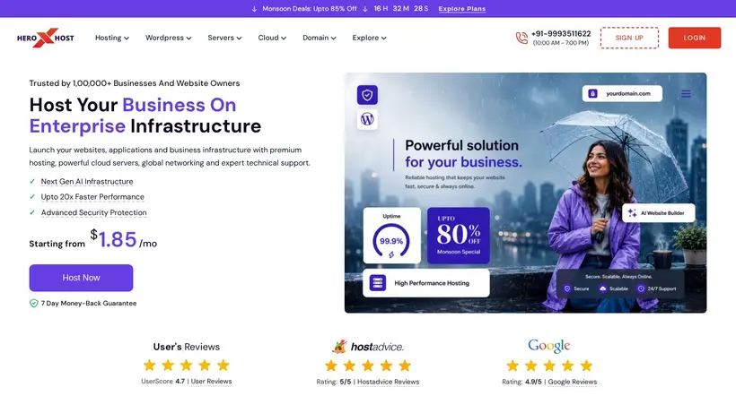Click the hostadvice logo
Screen dimensions: 736x413
click(367, 347)
